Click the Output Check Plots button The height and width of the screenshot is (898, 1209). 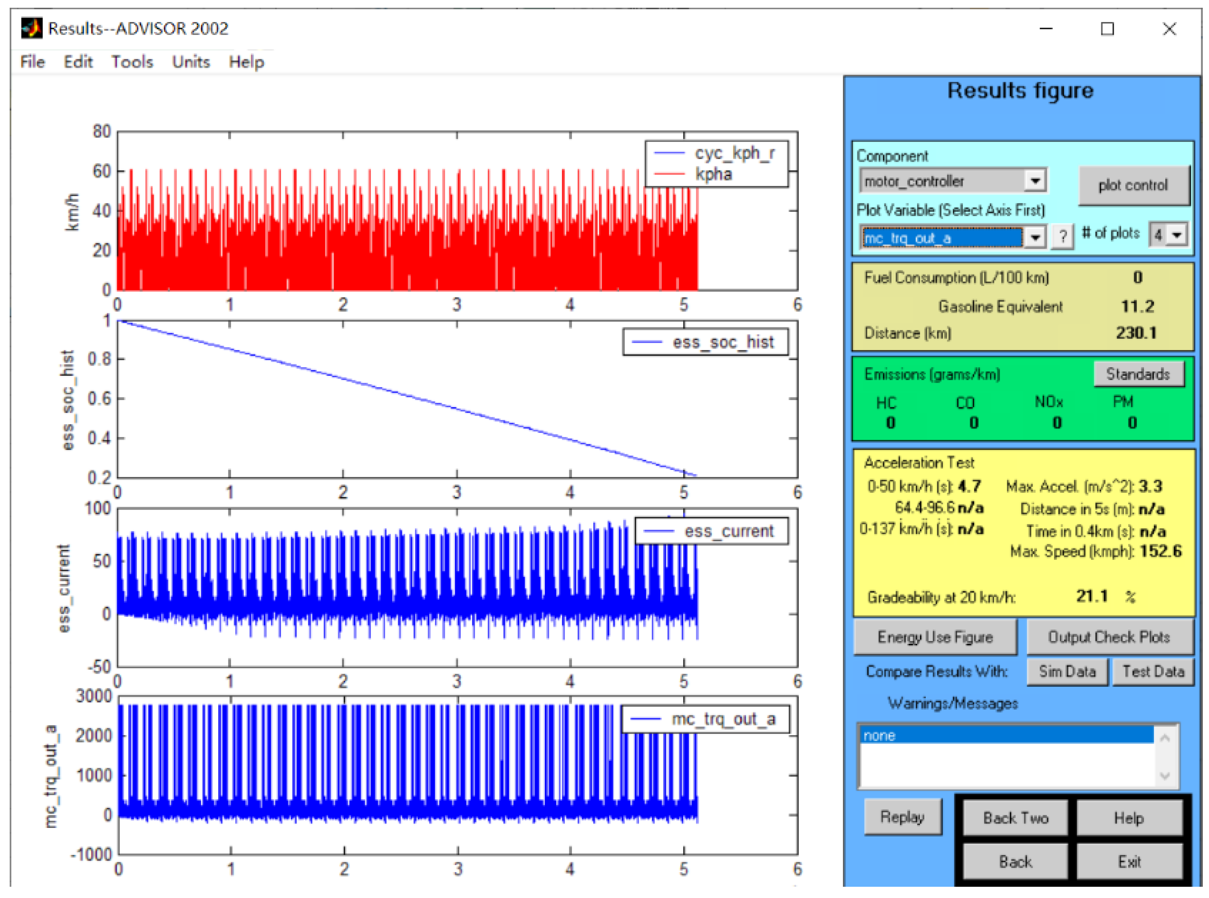click(1109, 637)
